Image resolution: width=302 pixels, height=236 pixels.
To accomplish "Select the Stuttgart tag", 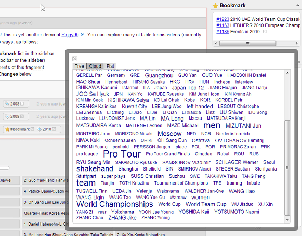I will pos(86,176).
